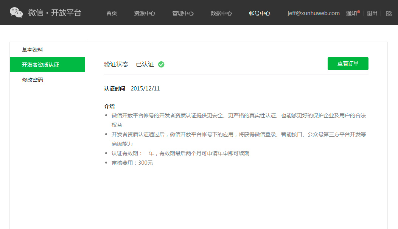Click bullet text starting 开发者资质认证通过后
The image size is (398, 229).
[x=239, y=139]
